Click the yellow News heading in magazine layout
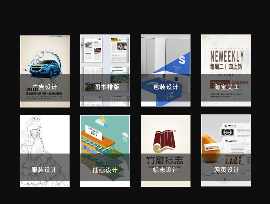 coord(114,39)
